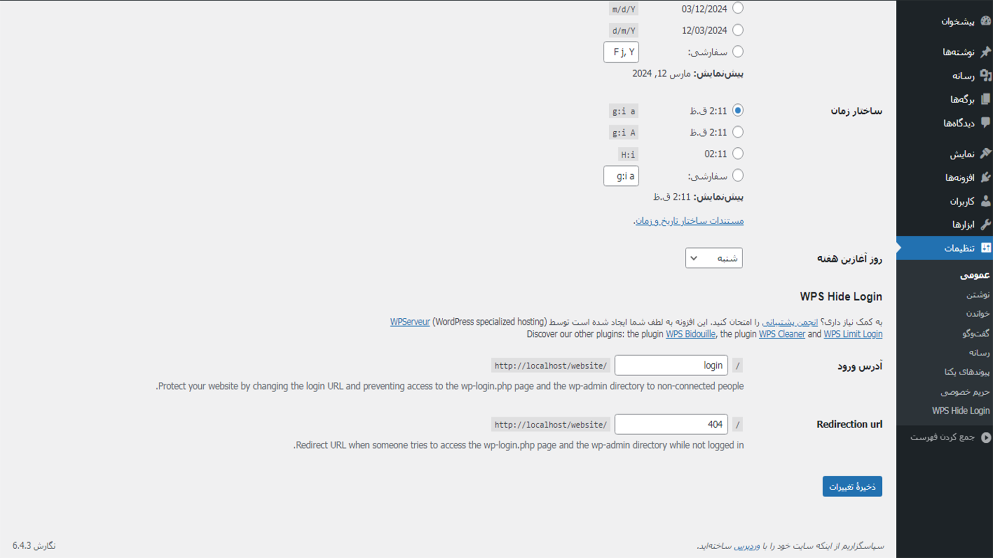Click the آدرس ورود (Login URL) input field
Screen dimensions: 993x558
tap(670, 365)
